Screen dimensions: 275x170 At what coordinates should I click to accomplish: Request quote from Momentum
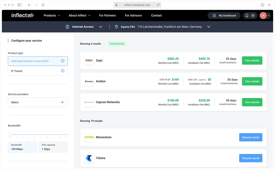251,137
